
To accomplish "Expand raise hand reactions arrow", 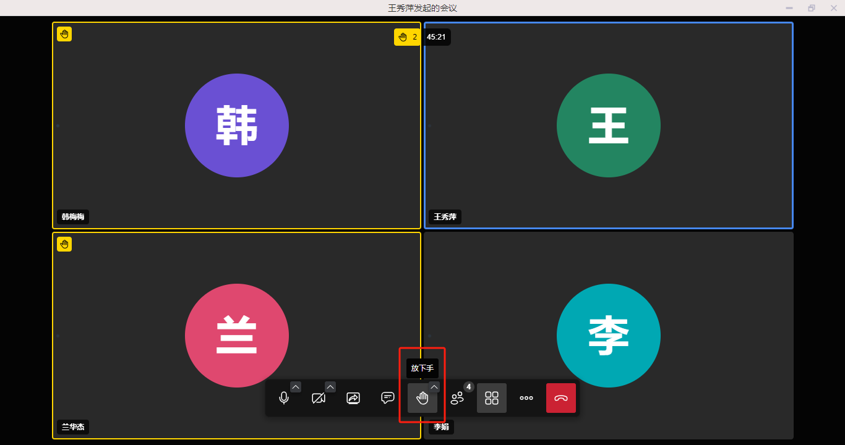I will pos(434,387).
